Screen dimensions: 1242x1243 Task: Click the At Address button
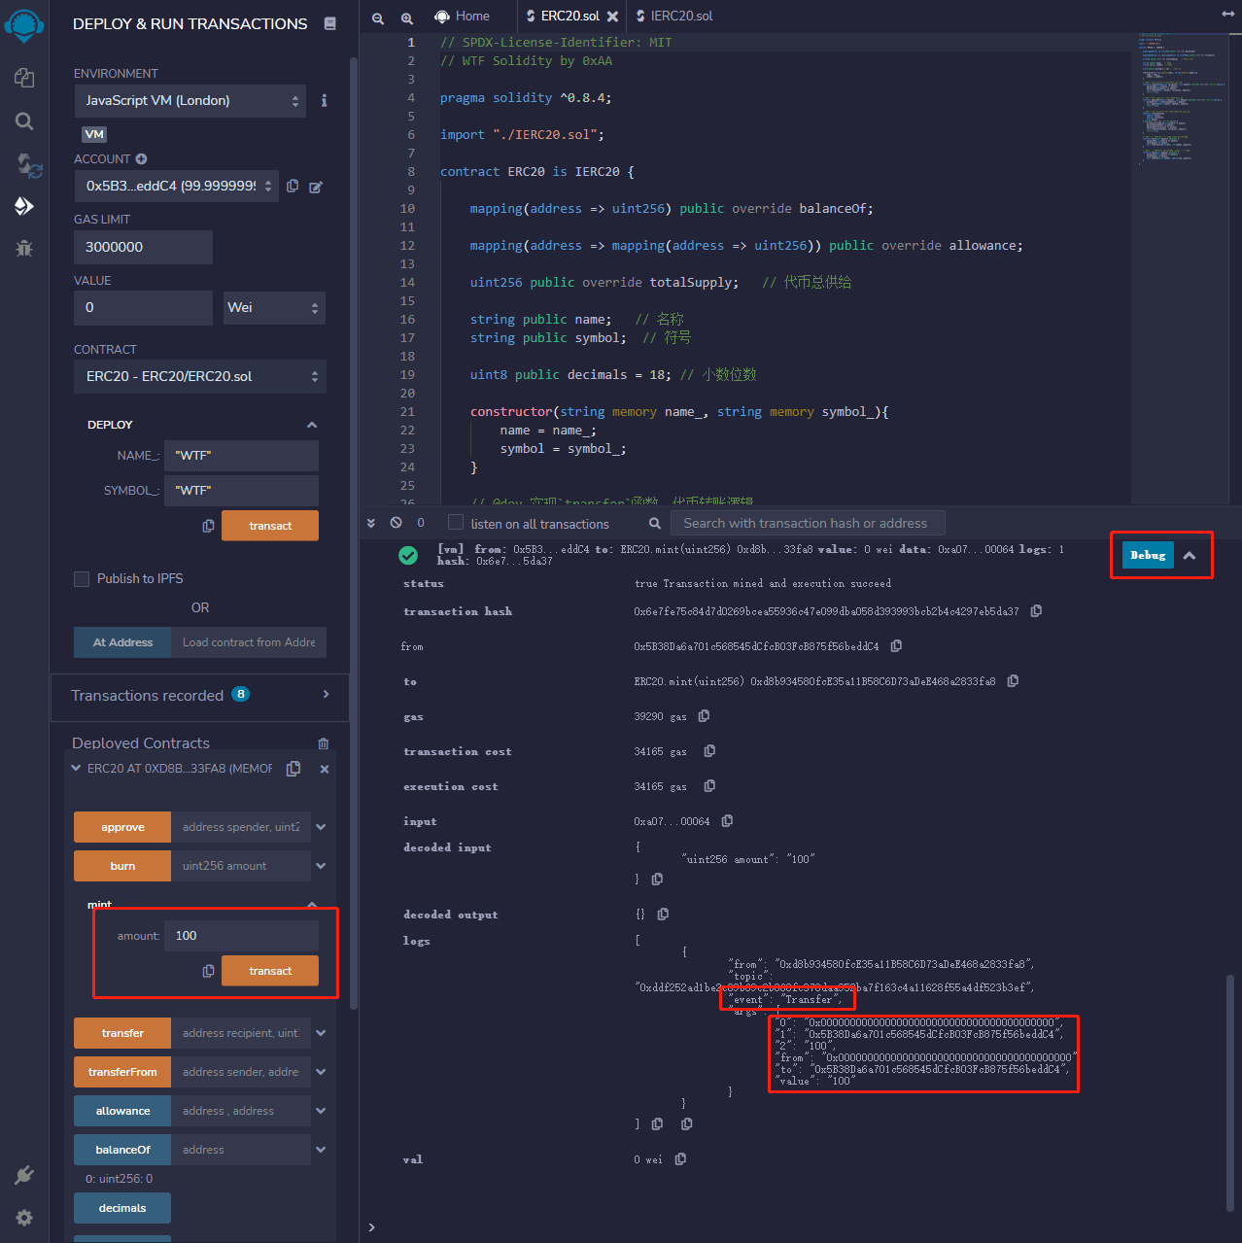(x=122, y=642)
